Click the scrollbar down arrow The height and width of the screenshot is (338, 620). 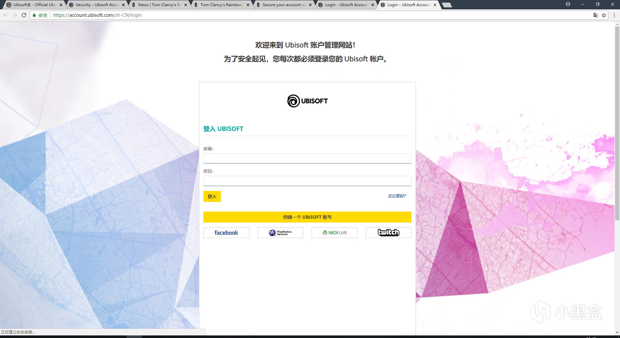coord(617,332)
